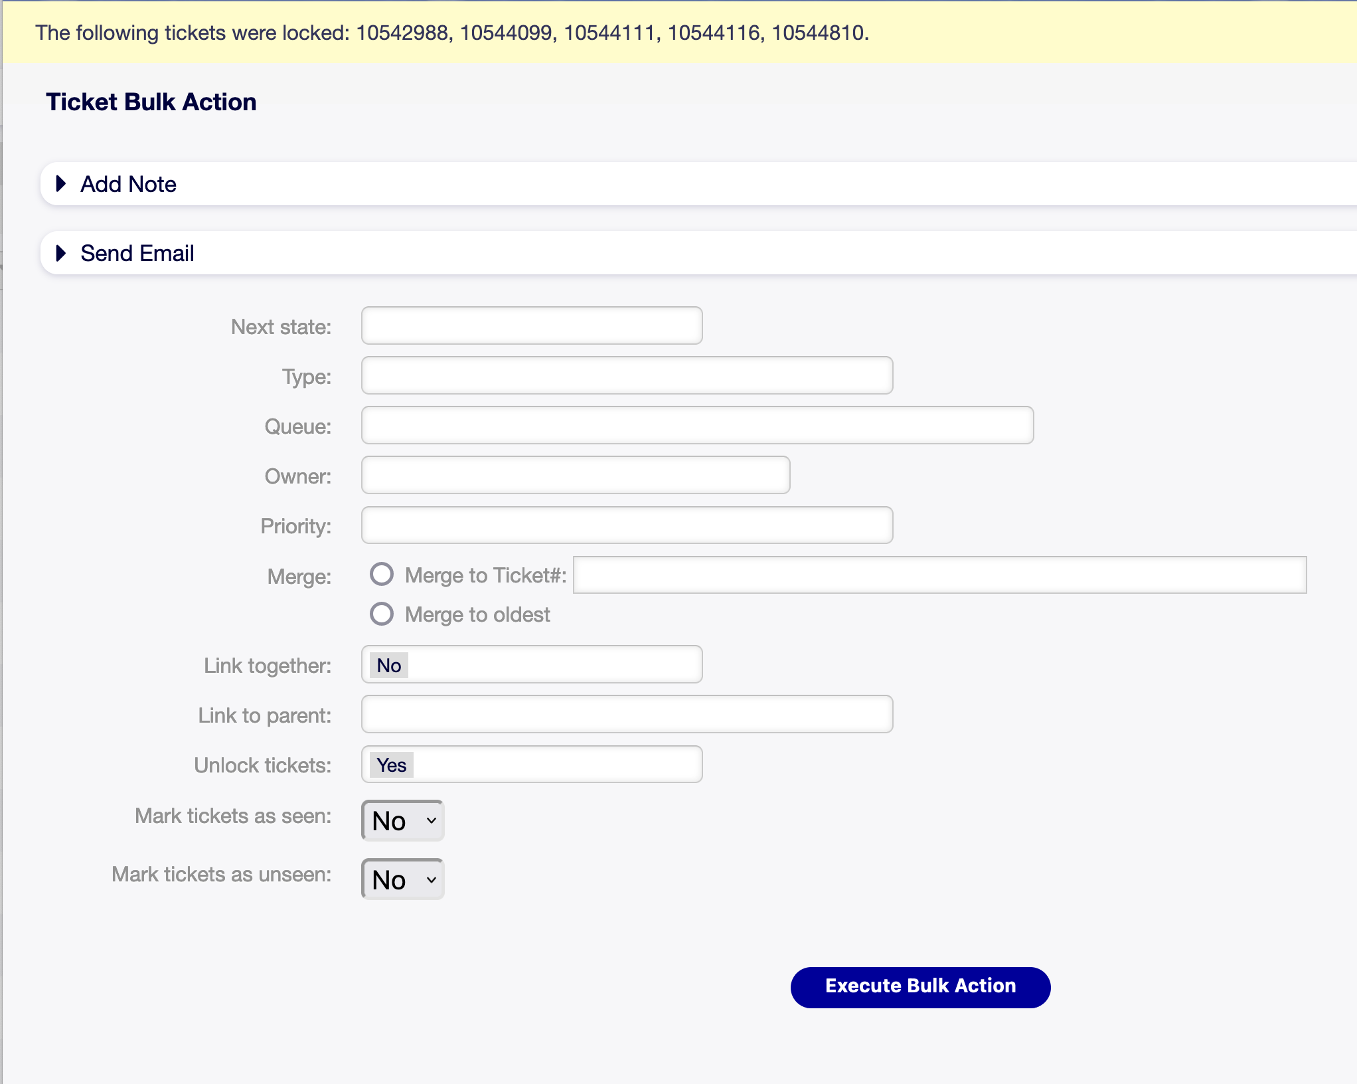Open the Priority selection field
The image size is (1357, 1084).
(x=627, y=525)
